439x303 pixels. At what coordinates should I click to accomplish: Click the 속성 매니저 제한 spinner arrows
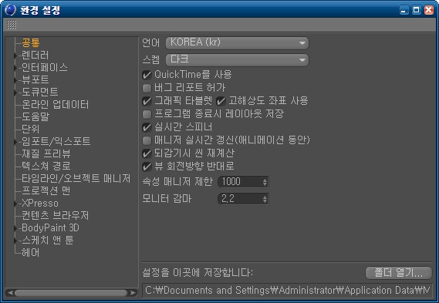(265, 182)
